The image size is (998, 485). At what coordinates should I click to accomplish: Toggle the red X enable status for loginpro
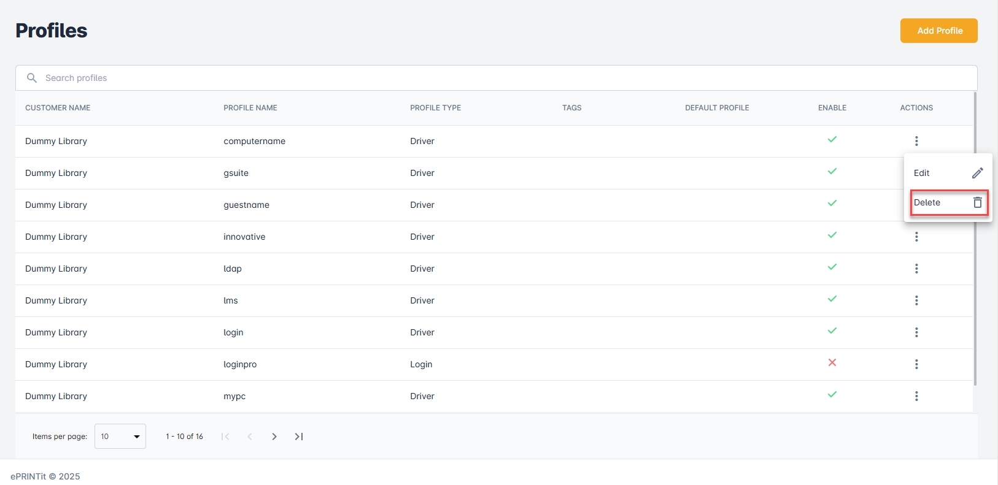click(x=832, y=362)
